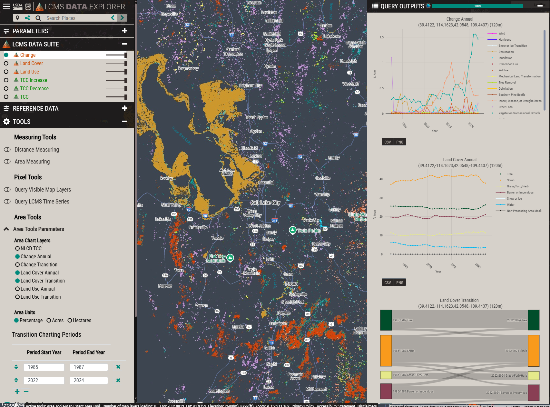Screen dimensions: 550x407
Task: Turn on the Query LCMS Time Series toggle
Action: pos(7,201)
